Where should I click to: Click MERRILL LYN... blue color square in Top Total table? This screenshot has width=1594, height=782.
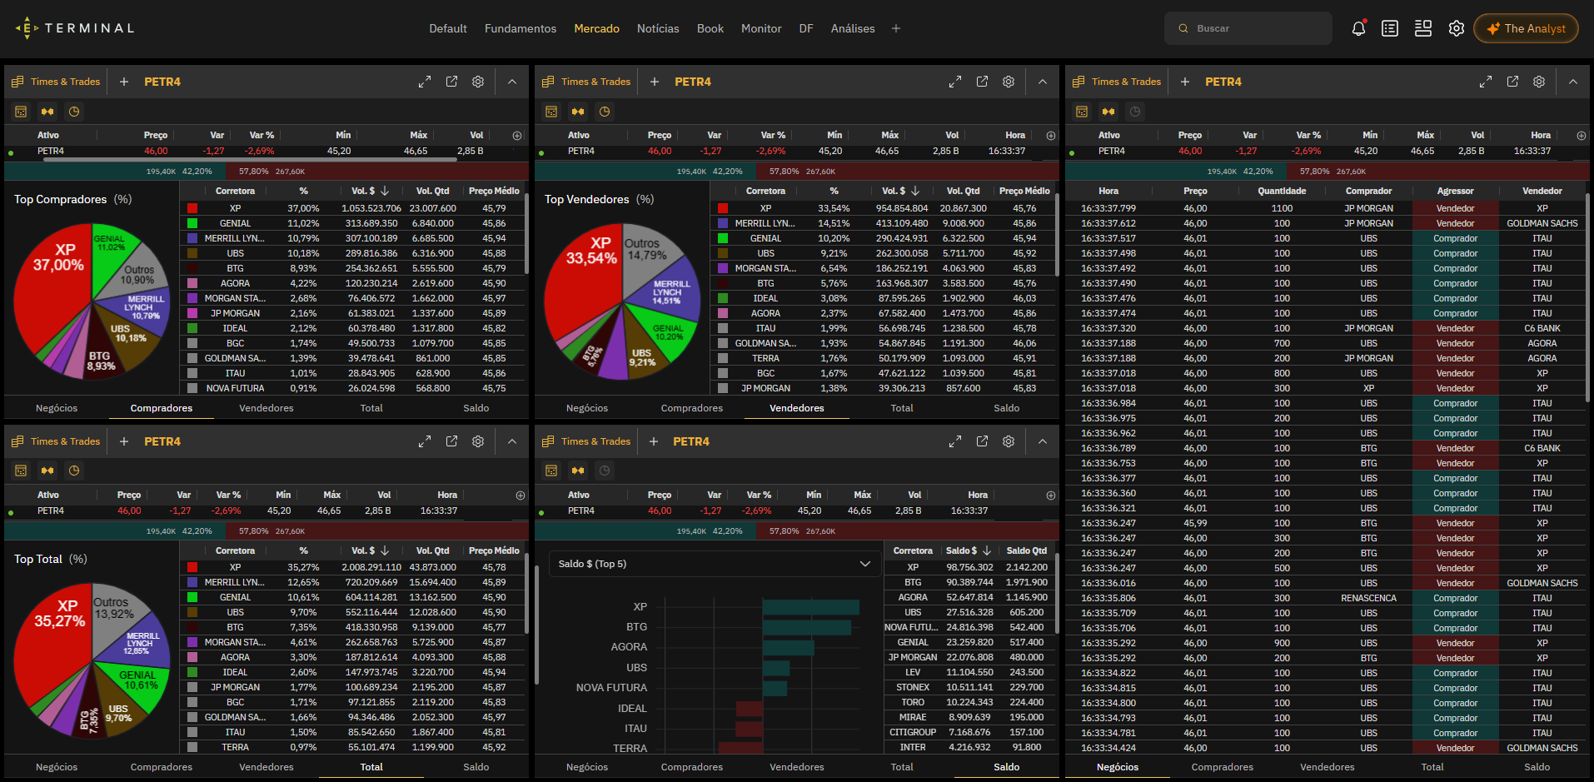(x=192, y=582)
